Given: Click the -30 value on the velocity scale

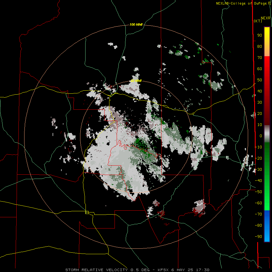Looking at the screenshot, I should click(x=258, y=170).
